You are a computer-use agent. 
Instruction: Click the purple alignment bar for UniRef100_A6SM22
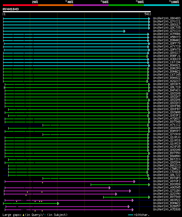point(69,200)
